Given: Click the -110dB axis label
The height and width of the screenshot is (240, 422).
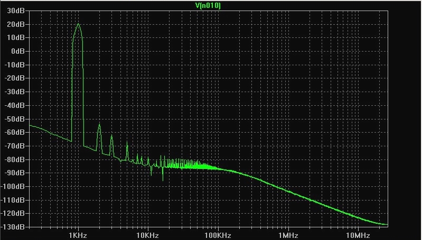Looking at the screenshot, I should (x=13, y=200).
